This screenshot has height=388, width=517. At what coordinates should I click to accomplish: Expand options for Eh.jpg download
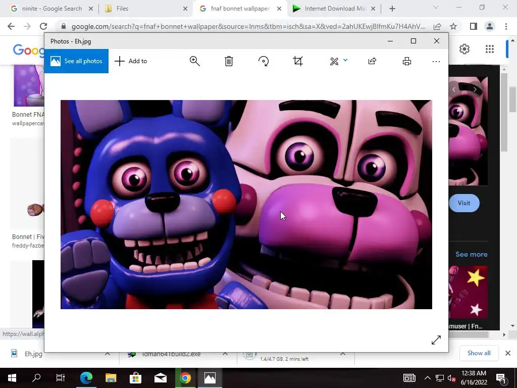tap(108, 354)
